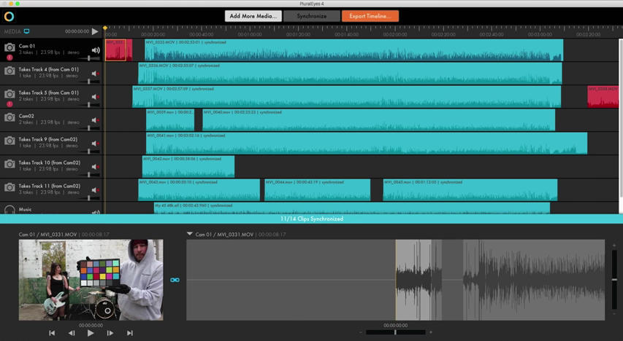This screenshot has height=341, width=623.
Task: Select the MVI_0040.mov clip on Cam02
Action: (378, 119)
